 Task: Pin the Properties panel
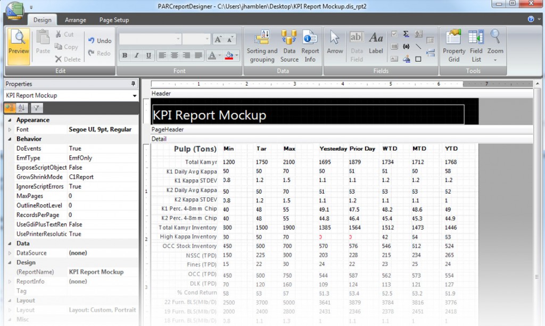click(x=133, y=83)
